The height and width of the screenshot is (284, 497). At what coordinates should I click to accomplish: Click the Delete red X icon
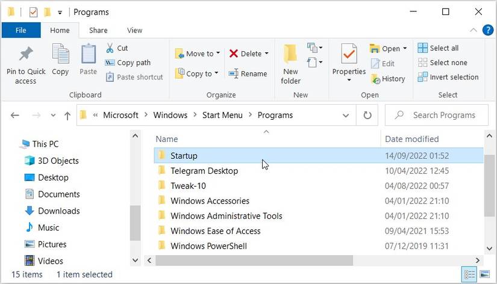coord(234,54)
